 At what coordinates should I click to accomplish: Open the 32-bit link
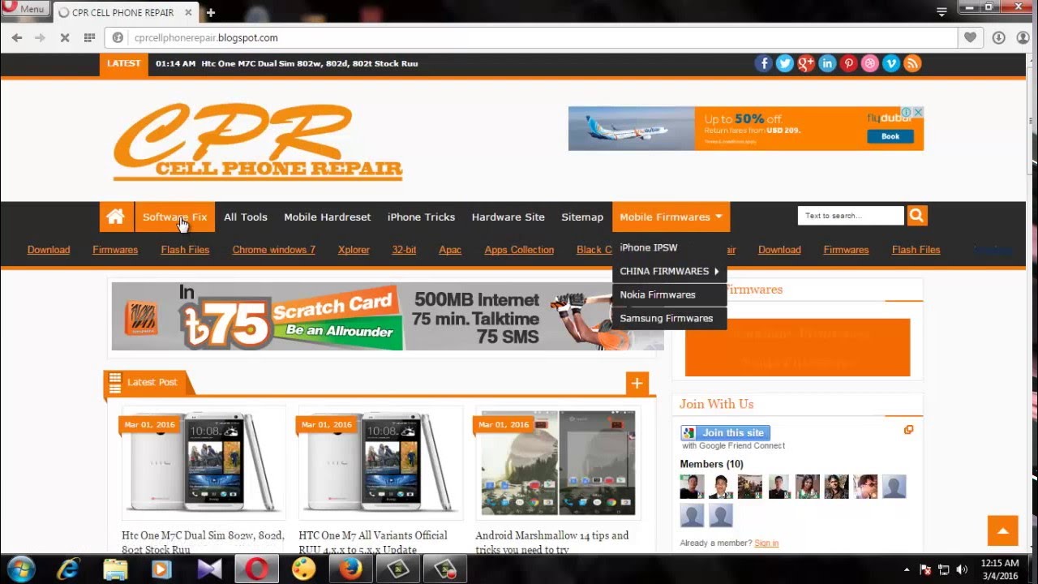tap(404, 250)
